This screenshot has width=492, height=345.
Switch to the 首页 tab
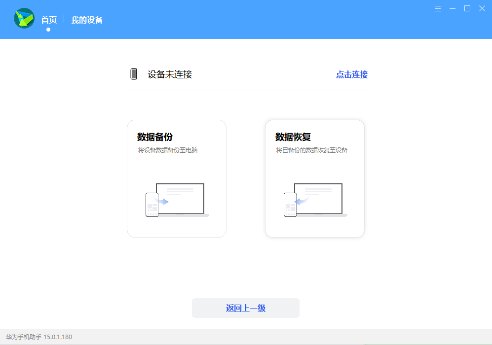pyautogui.click(x=48, y=19)
